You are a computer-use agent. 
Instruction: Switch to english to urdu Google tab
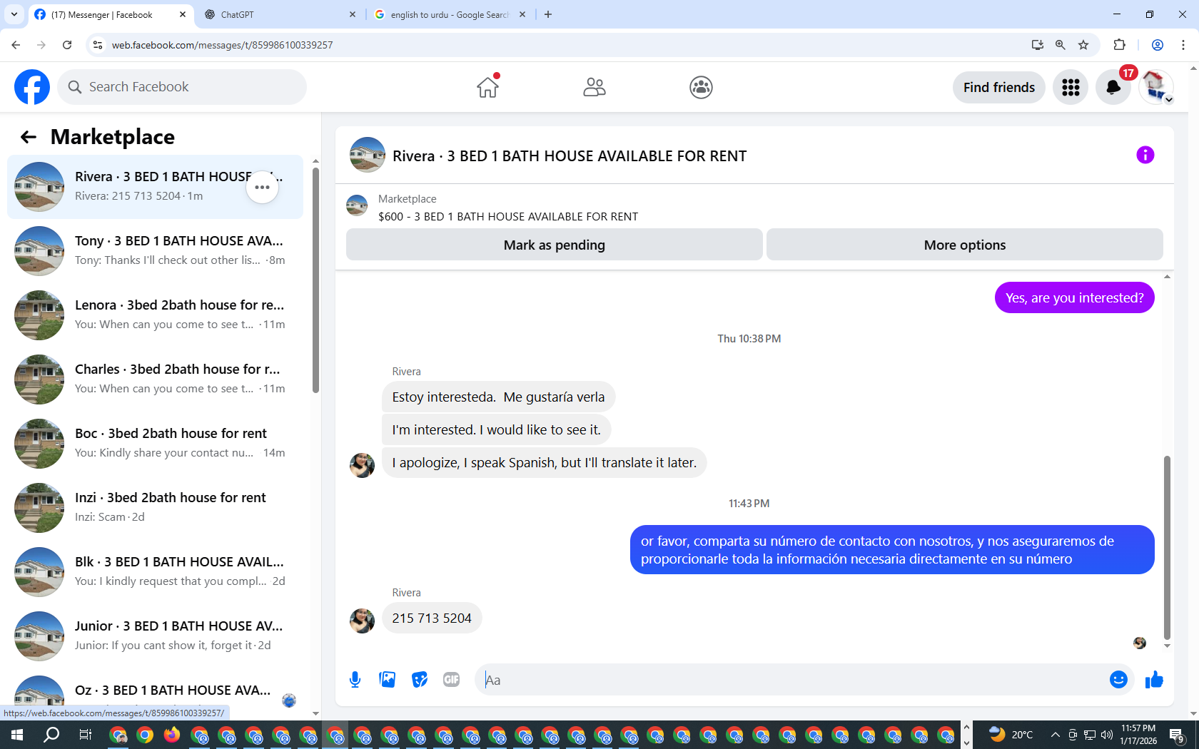pos(450,14)
